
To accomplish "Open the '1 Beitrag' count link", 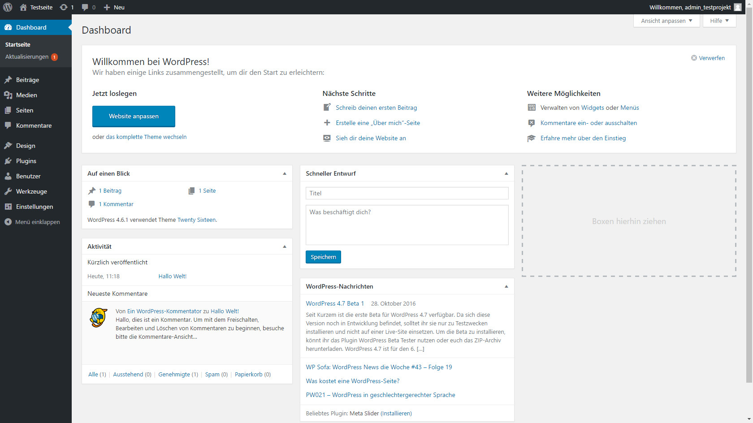I will click(x=110, y=190).
